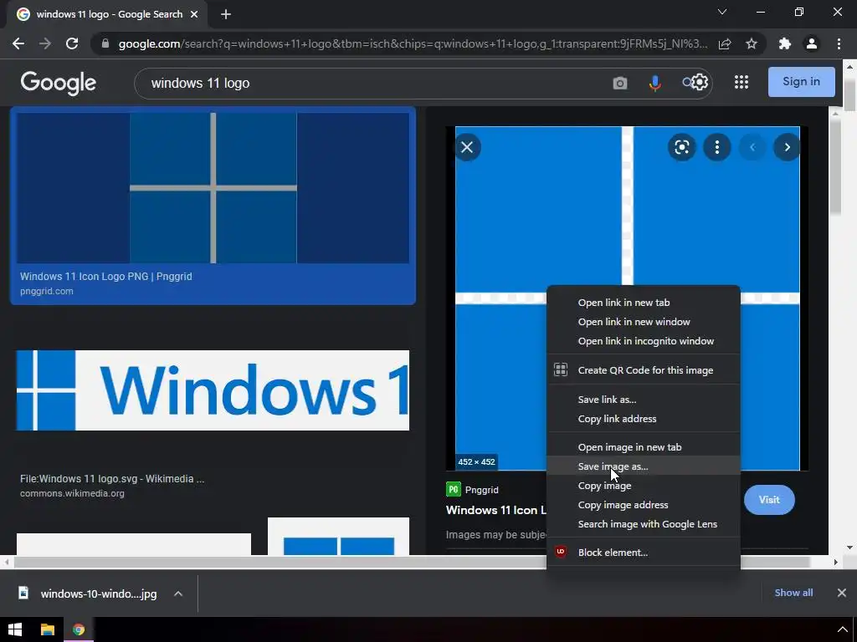
Task: Click the browser back arrow
Action: click(18, 43)
